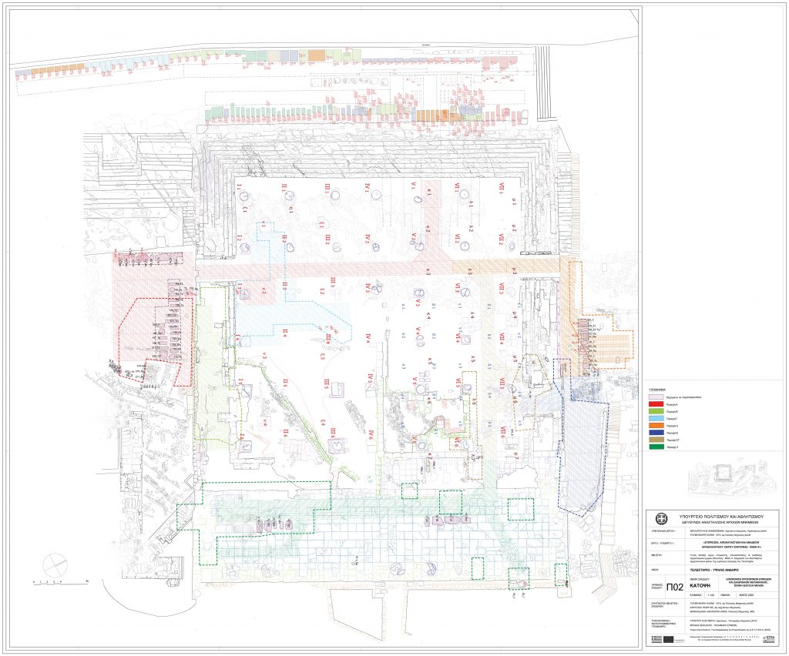Click the ESPA logo in title block

coord(769,639)
